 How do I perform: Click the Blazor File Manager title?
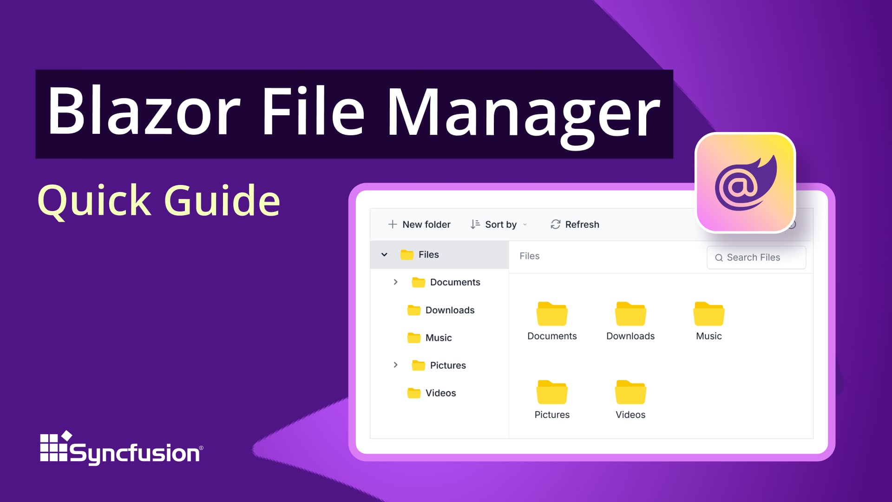[354, 114]
